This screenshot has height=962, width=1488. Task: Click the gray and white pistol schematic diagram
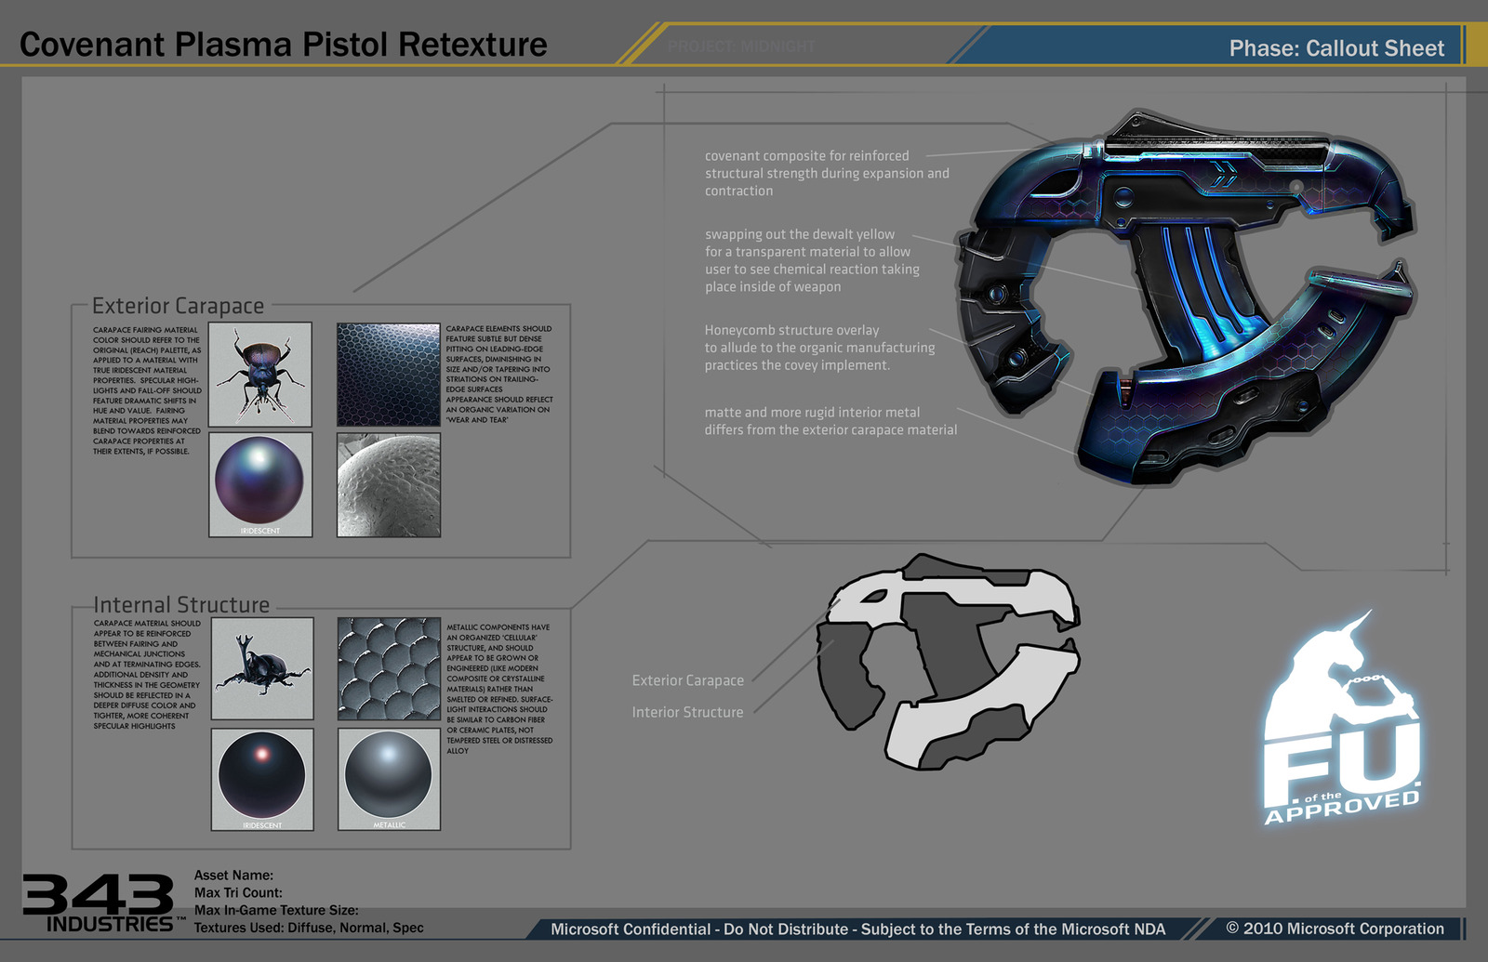click(949, 661)
